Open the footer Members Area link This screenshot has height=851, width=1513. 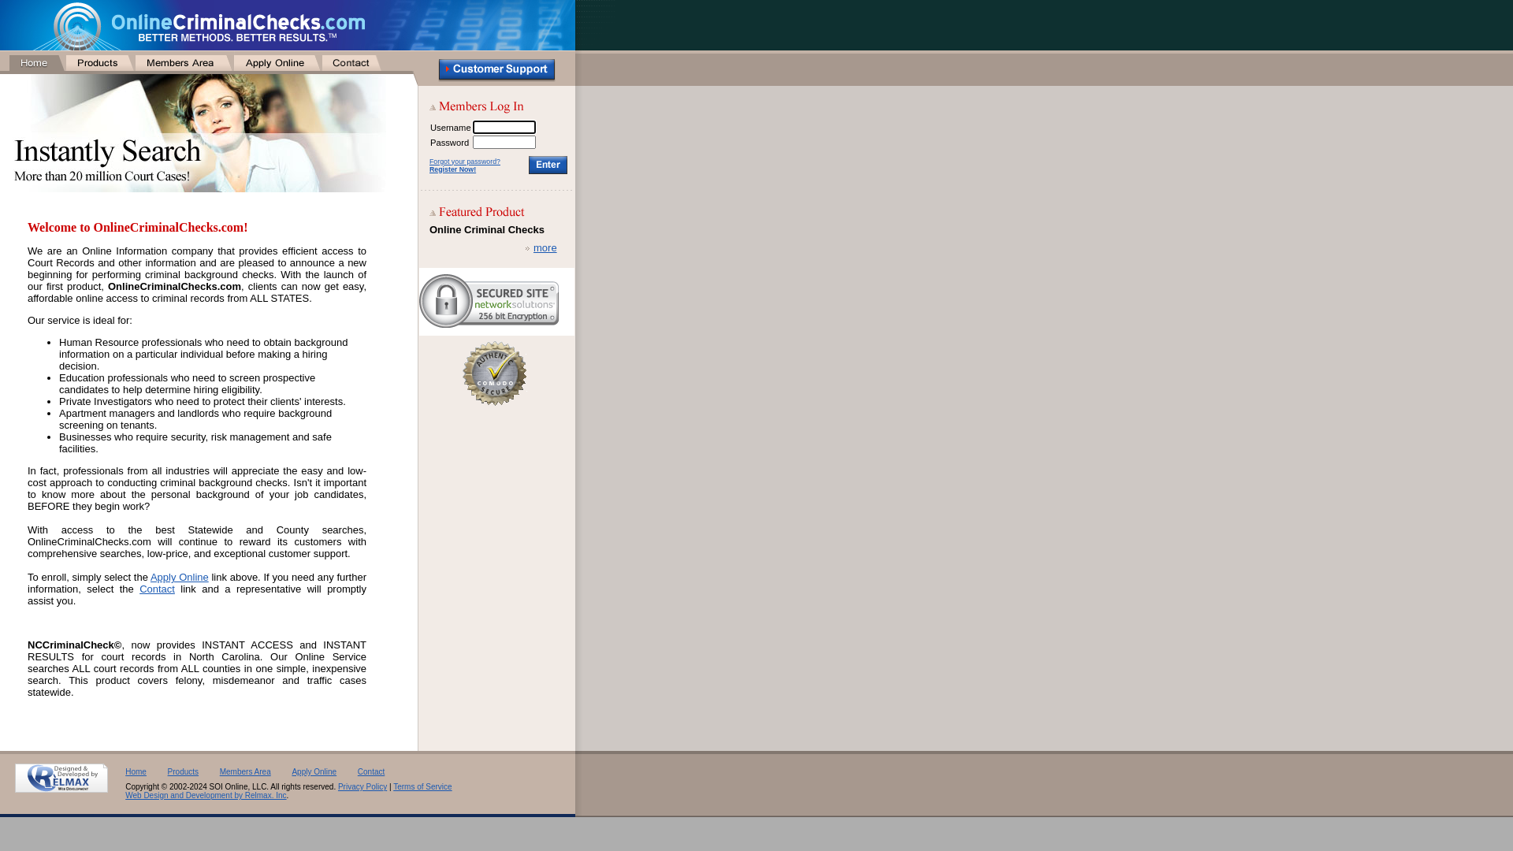coord(245,772)
